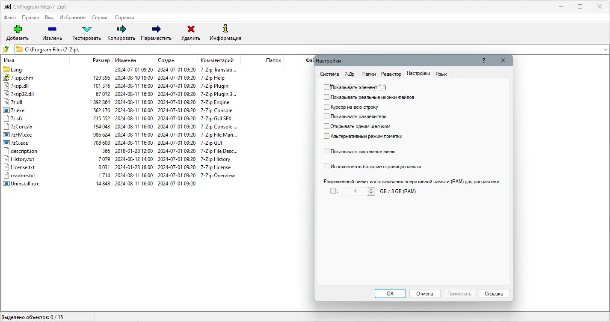The image size is (610, 322).
Task: Click the License.txt file icon
Action: point(6,167)
